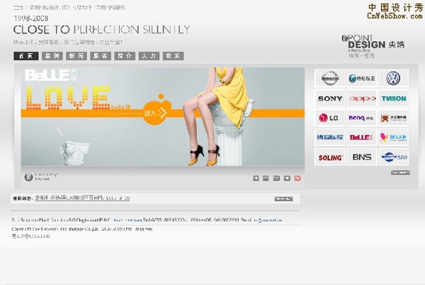Open the 联系 contact tab
The width and height of the screenshot is (425, 285).
174,56
